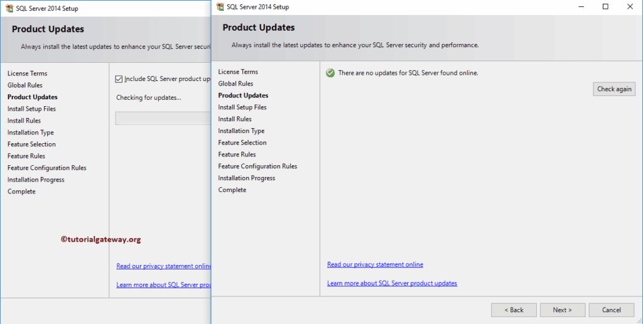Click the Check again button
The image size is (643, 324).
[x=614, y=89]
